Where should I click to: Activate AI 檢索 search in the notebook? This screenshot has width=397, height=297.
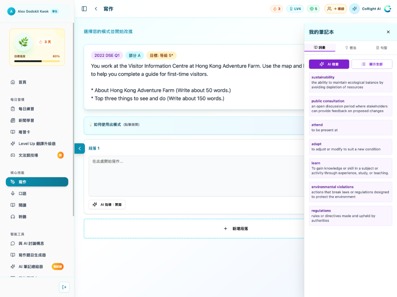pyautogui.click(x=329, y=64)
